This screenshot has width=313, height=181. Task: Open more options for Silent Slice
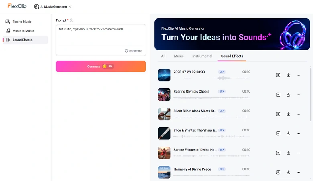(x=298, y=114)
